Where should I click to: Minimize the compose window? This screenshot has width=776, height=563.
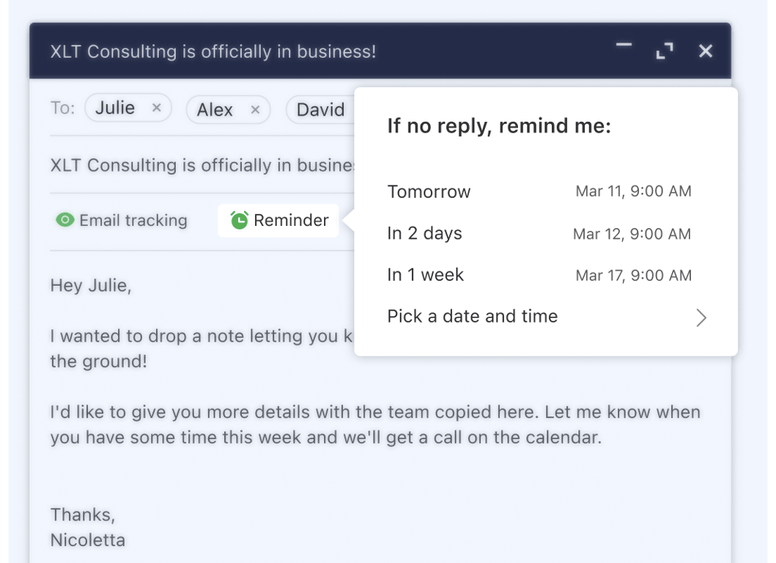tap(623, 45)
